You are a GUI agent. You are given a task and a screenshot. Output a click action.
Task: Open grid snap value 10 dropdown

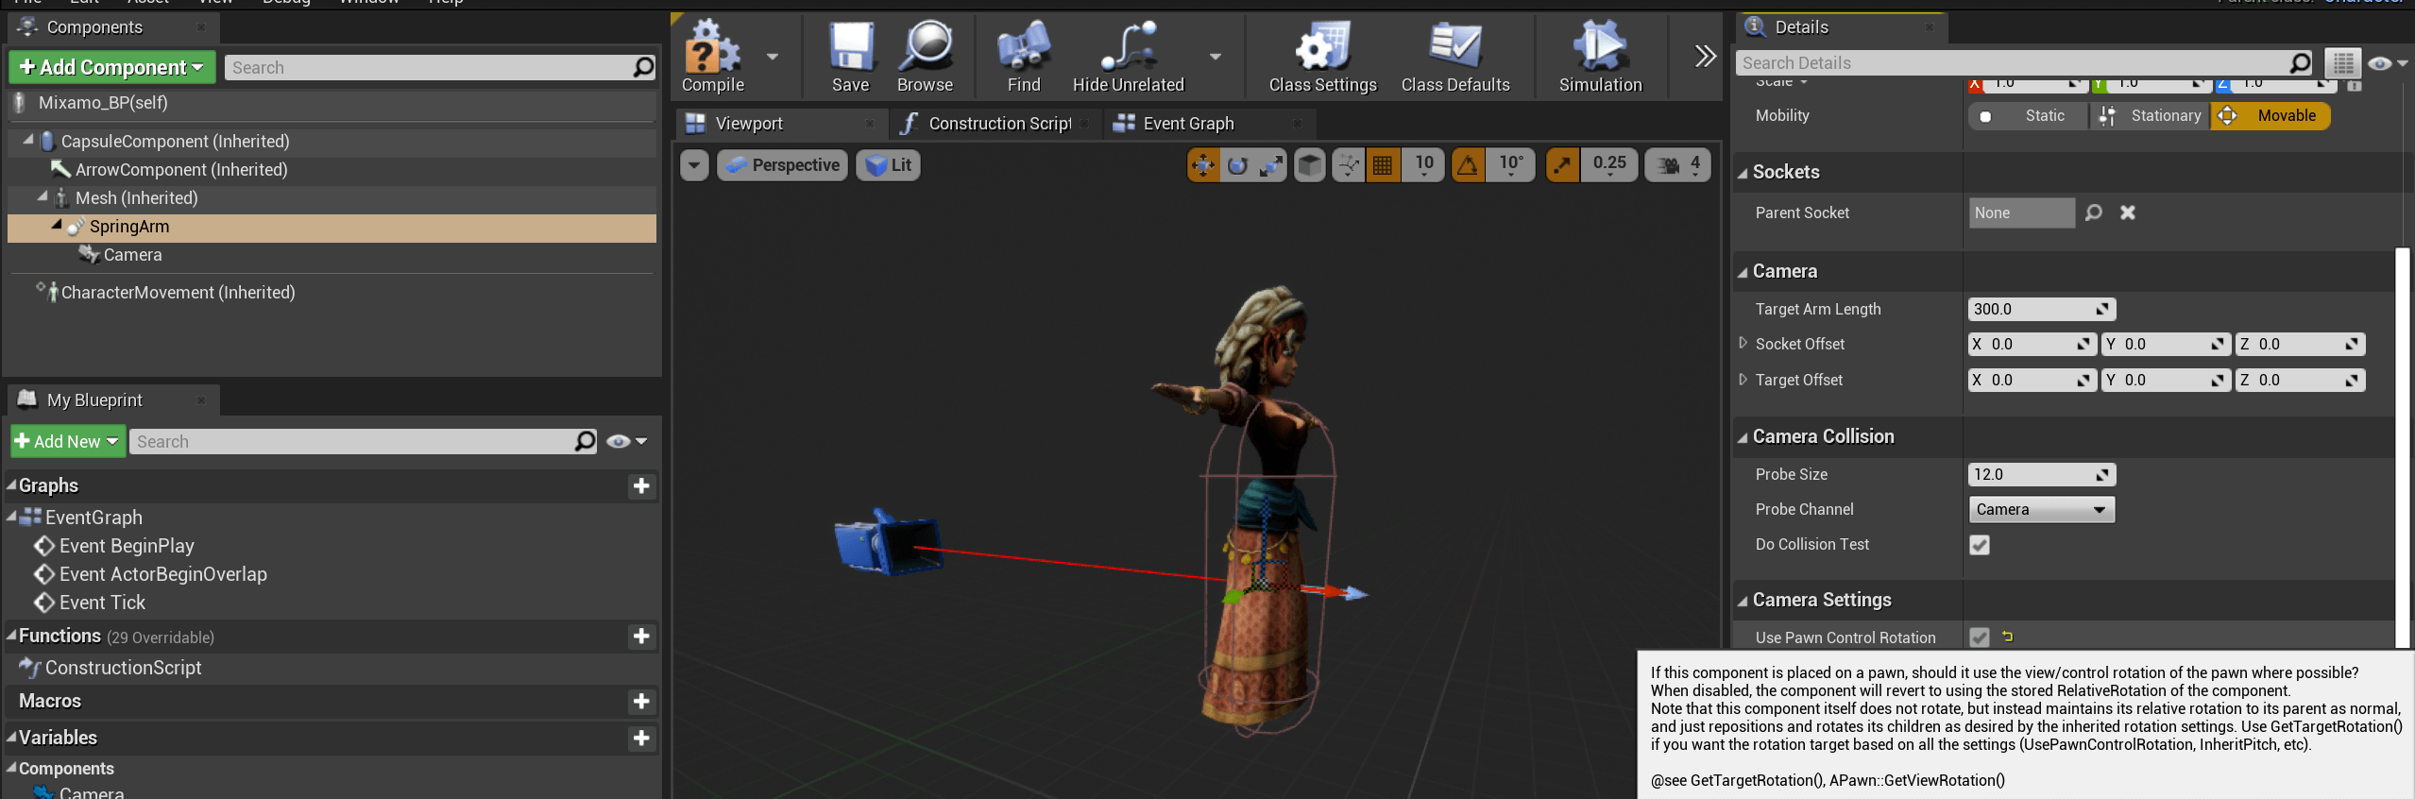point(1423,165)
